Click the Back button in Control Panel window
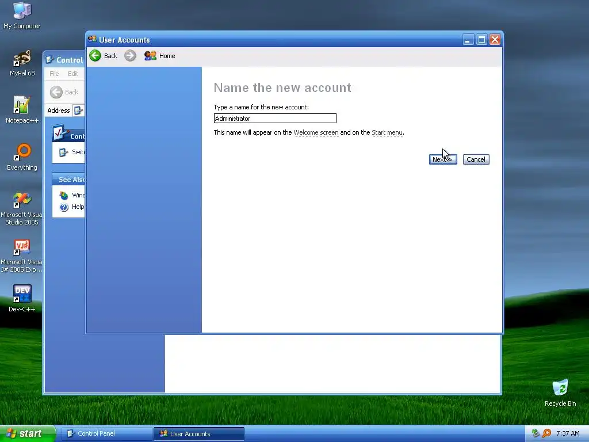589x442 pixels. (x=64, y=92)
